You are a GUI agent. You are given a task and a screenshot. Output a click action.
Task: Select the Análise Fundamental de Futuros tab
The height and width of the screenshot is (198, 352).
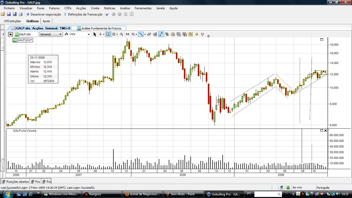99,28
